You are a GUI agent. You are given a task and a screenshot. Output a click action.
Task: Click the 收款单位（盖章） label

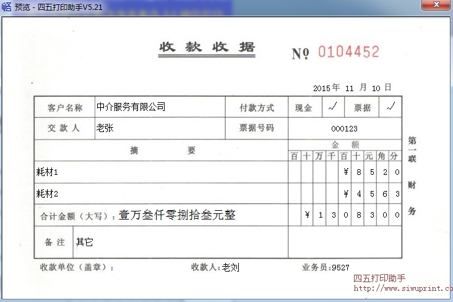point(77,267)
